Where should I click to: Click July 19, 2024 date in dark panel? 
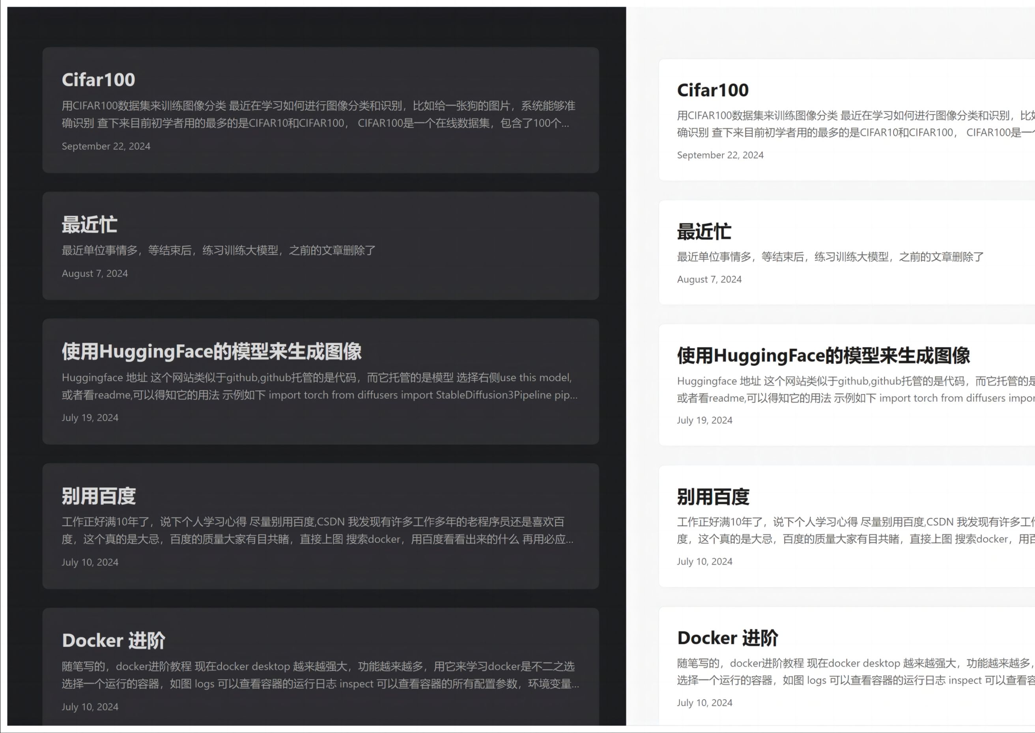(x=90, y=418)
